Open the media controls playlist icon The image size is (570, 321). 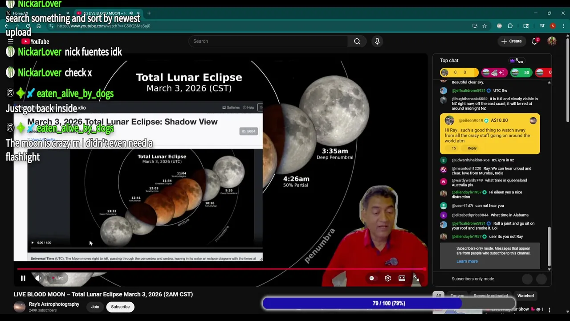542,26
